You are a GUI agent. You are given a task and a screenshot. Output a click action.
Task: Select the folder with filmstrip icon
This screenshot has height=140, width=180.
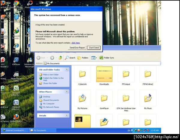click(x=104, y=121)
